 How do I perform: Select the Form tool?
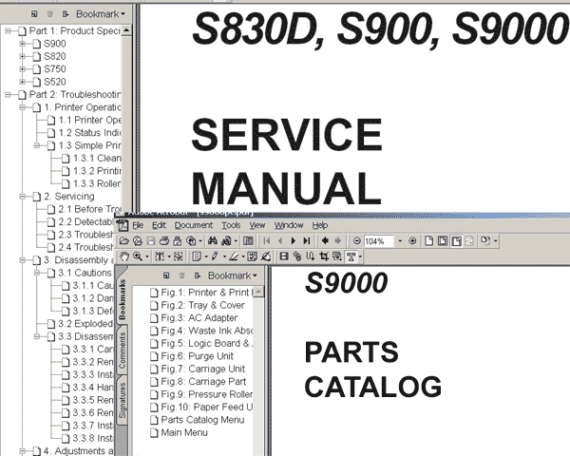tap(337, 256)
